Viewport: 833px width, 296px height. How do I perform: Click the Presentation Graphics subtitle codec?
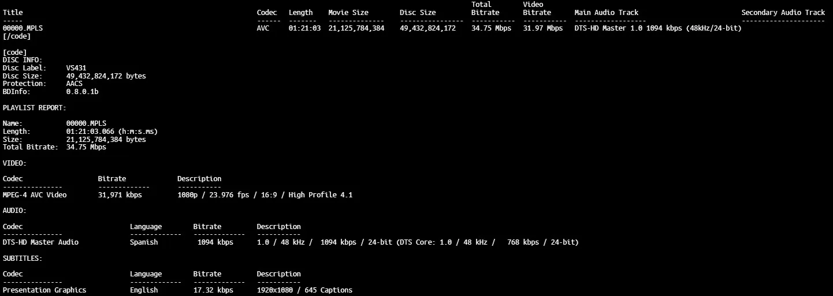pos(44,290)
